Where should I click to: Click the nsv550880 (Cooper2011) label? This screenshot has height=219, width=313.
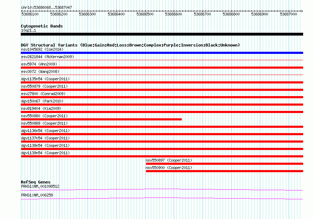44,116
